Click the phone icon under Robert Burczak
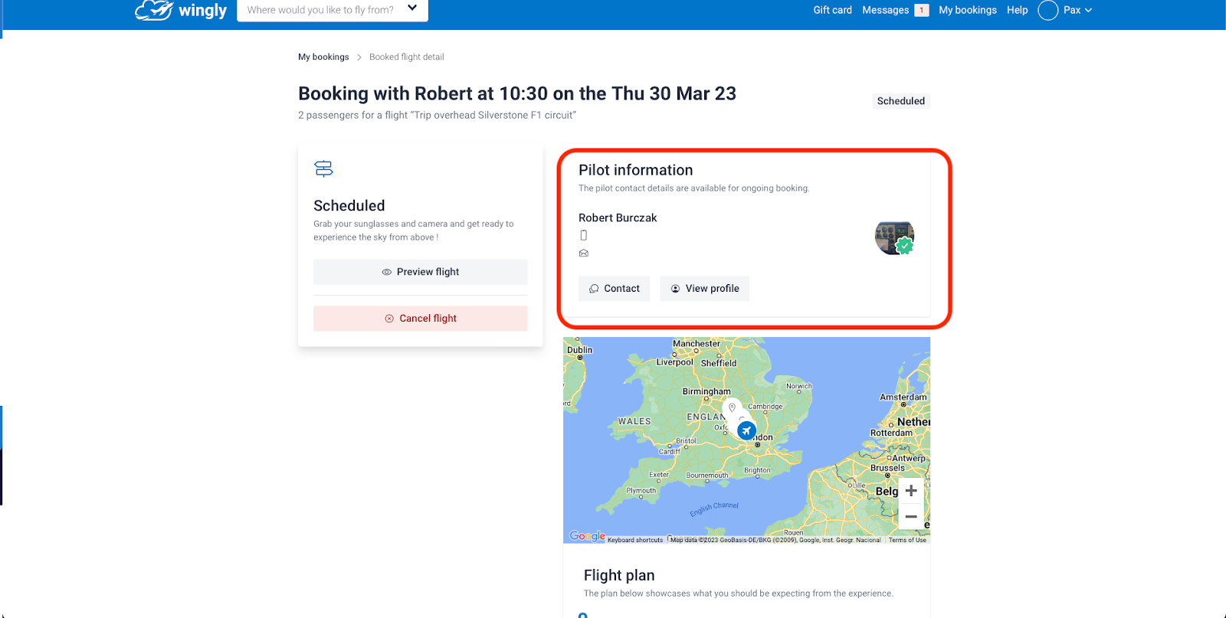The height and width of the screenshot is (618, 1226). [584, 235]
